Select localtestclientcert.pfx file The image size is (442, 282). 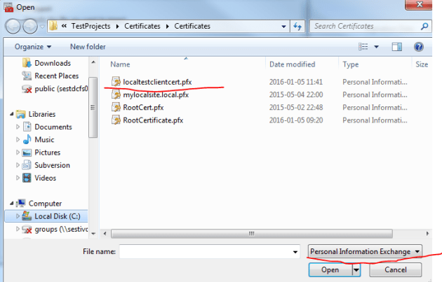click(157, 82)
